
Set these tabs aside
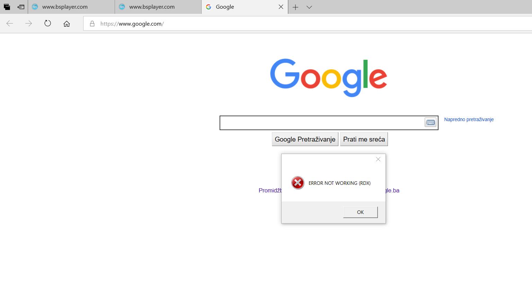pyautogui.click(x=21, y=7)
